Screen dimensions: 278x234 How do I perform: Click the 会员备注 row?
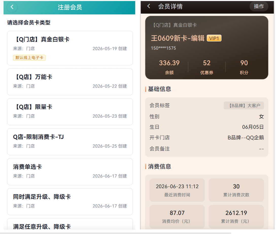point(207,149)
